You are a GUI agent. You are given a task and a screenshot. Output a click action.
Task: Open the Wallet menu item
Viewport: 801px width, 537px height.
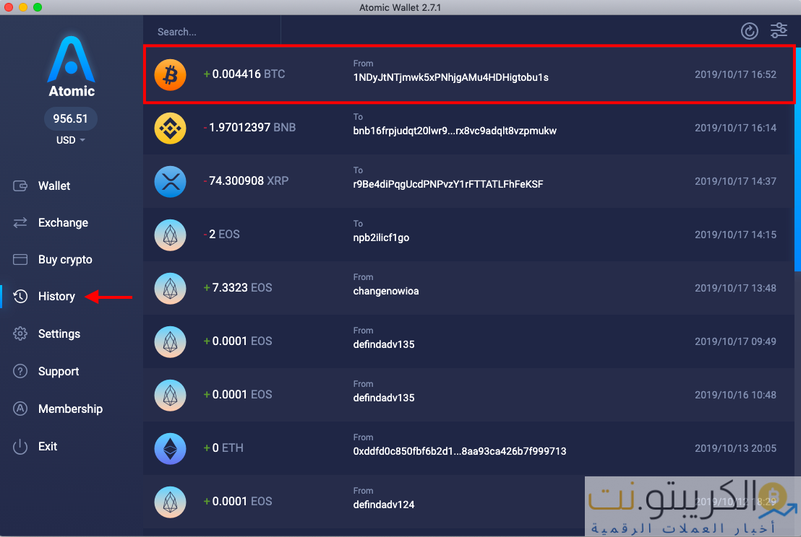(54, 185)
